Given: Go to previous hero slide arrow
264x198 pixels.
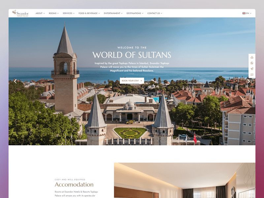Looking at the screenshot, I should [x=15, y=81].
